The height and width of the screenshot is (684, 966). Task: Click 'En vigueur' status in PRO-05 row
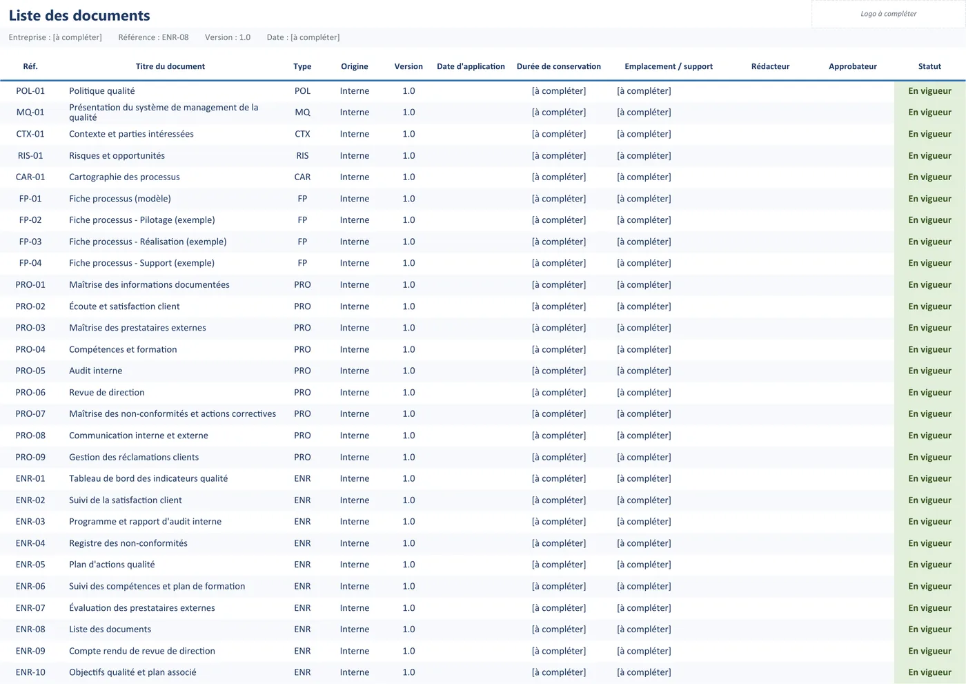tap(929, 371)
